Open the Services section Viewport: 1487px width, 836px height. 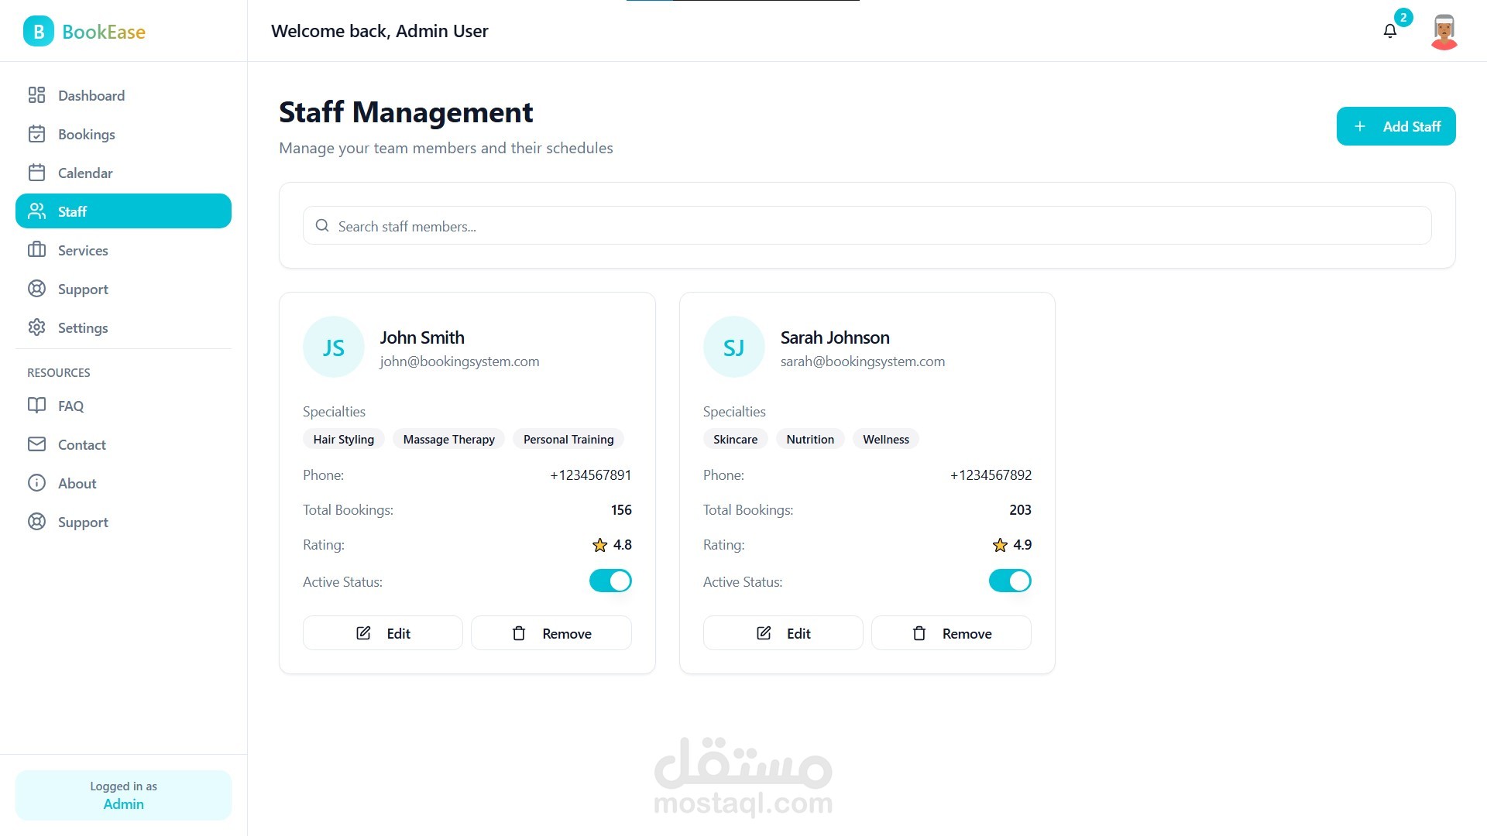[x=83, y=250]
